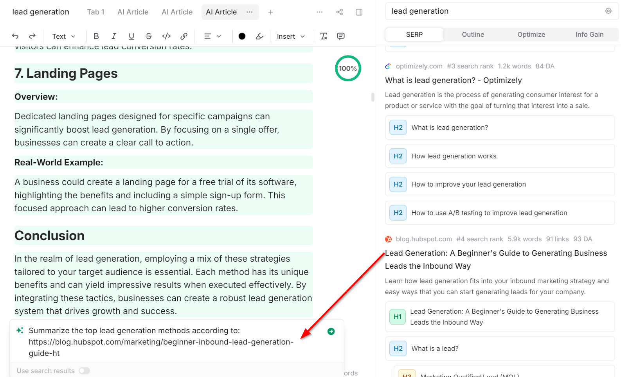Screen dimensions: 621x377
Task: Open the Insert dropdown menu
Action: click(x=291, y=36)
